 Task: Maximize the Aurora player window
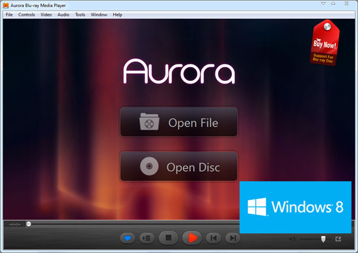pyautogui.click(x=333, y=3)
